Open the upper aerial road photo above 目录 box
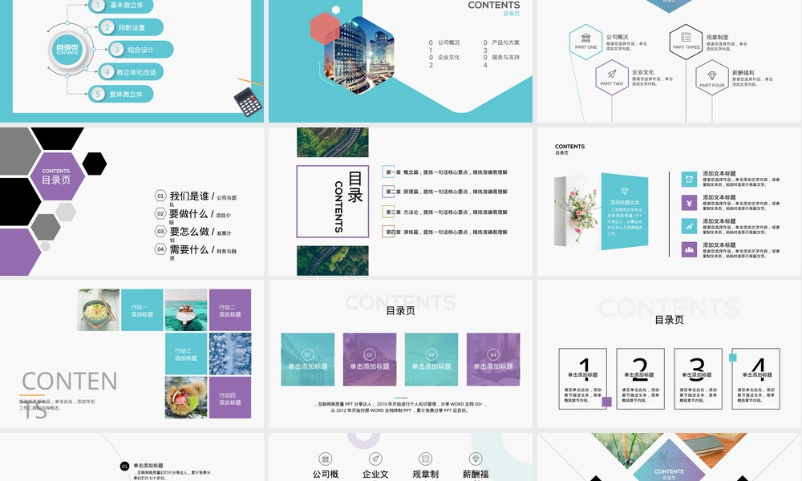 (x=333, y=142)
